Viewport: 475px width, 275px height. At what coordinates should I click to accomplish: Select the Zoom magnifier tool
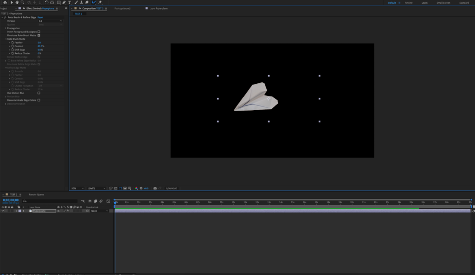[x=23, y=2]
